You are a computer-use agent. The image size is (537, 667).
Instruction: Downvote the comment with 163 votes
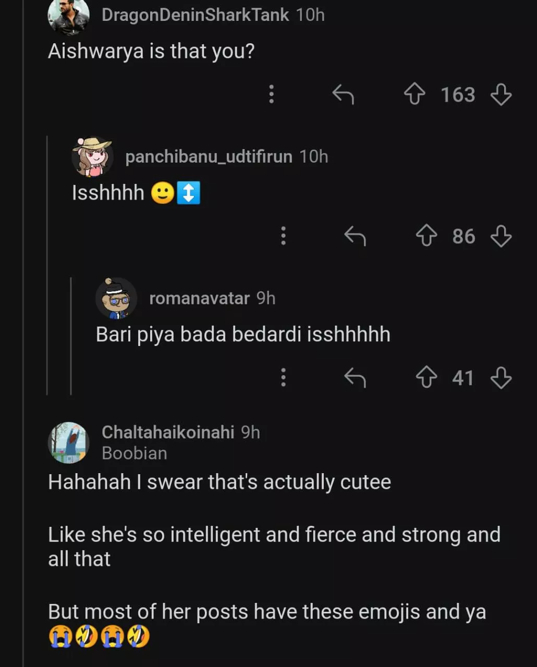tap(501, 94)
